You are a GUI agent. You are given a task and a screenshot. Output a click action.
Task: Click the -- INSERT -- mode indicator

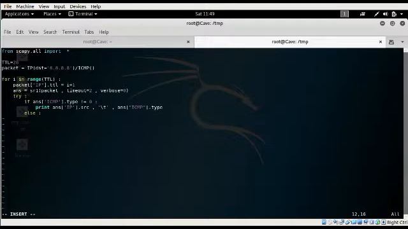18,214
